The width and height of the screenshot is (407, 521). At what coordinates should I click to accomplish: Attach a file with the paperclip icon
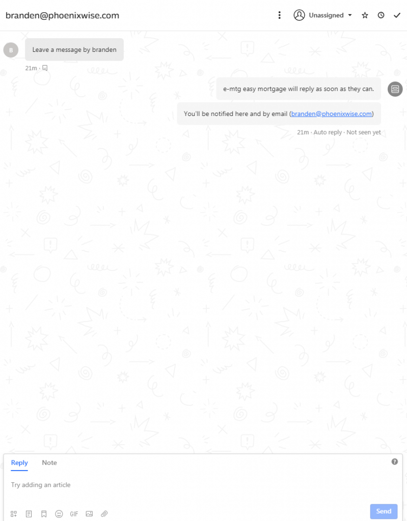coord(104,514)
